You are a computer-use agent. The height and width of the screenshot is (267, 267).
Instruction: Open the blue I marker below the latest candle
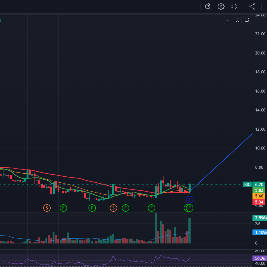190,199
